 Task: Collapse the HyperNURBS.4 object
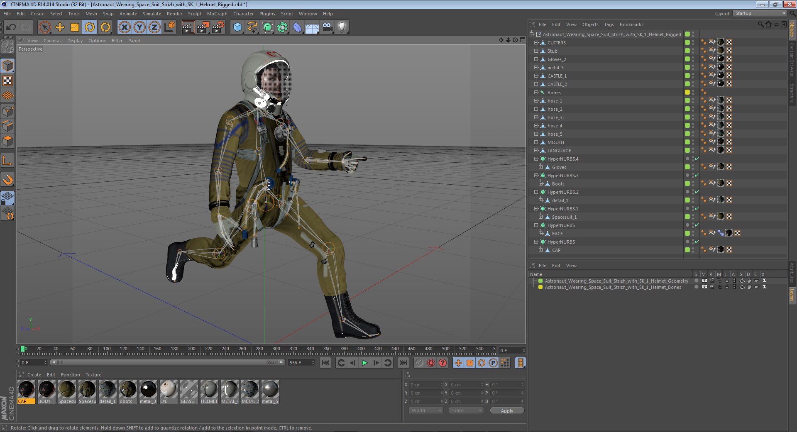536,159
